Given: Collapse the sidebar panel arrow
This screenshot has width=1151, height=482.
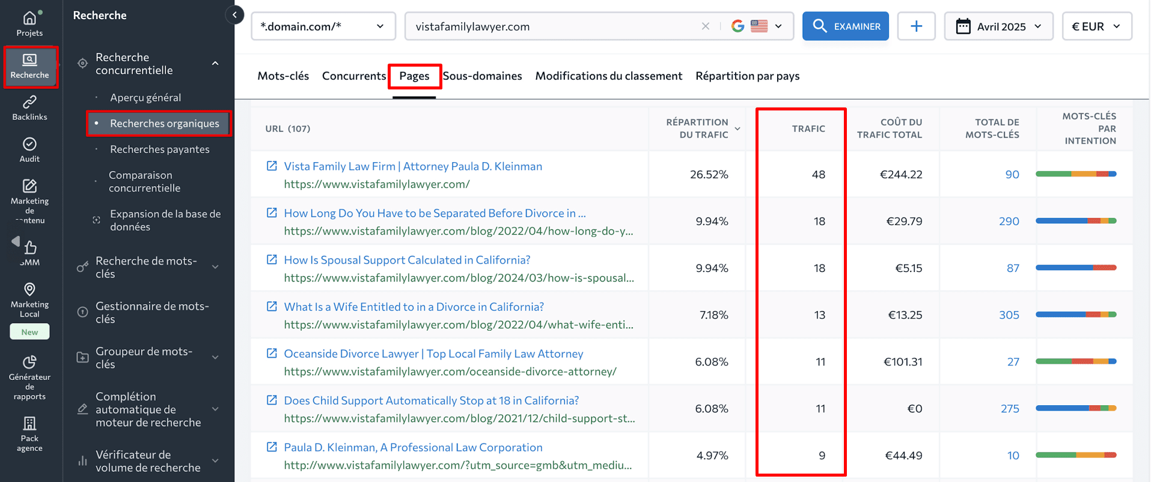Looking at the screenshot, I should click(234, 15).
